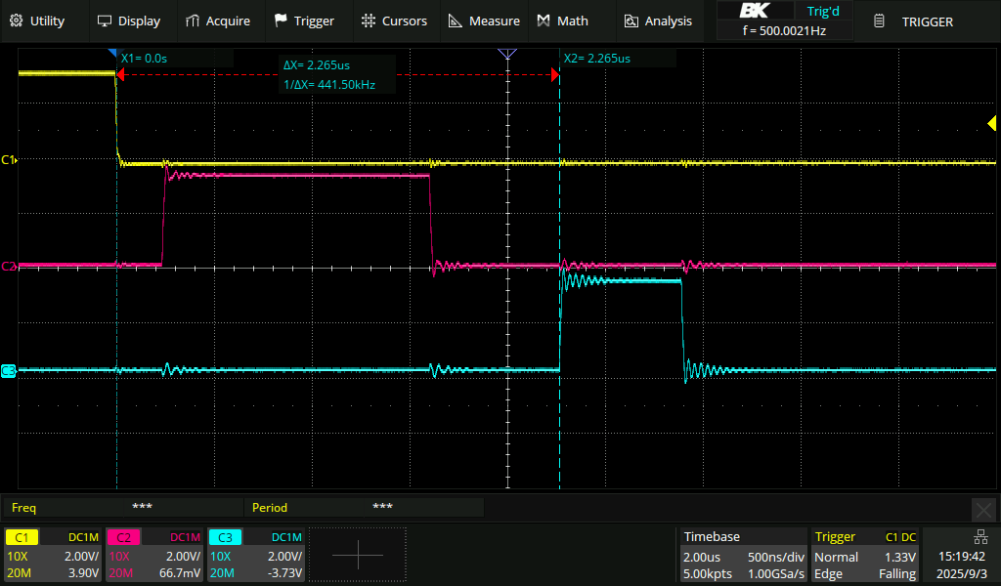Click the 500ns/div timebase value

[775, 557]
